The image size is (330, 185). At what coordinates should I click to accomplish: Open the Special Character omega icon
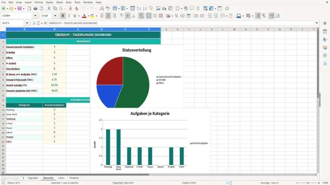tap(178, 8)
